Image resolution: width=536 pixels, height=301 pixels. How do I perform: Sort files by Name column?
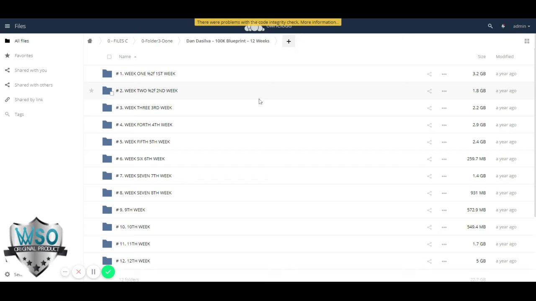125,56
